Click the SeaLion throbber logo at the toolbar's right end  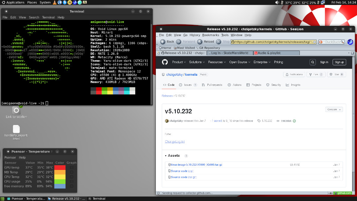click(350, 42)
